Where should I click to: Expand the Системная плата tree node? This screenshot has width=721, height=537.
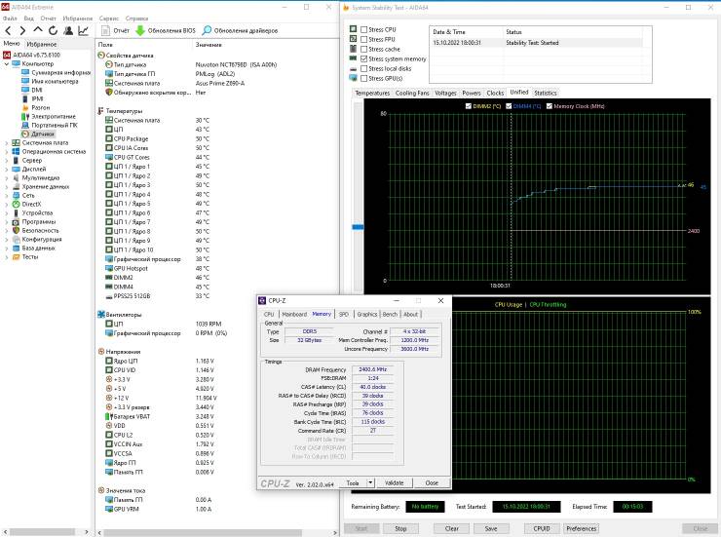coord(7,143)
